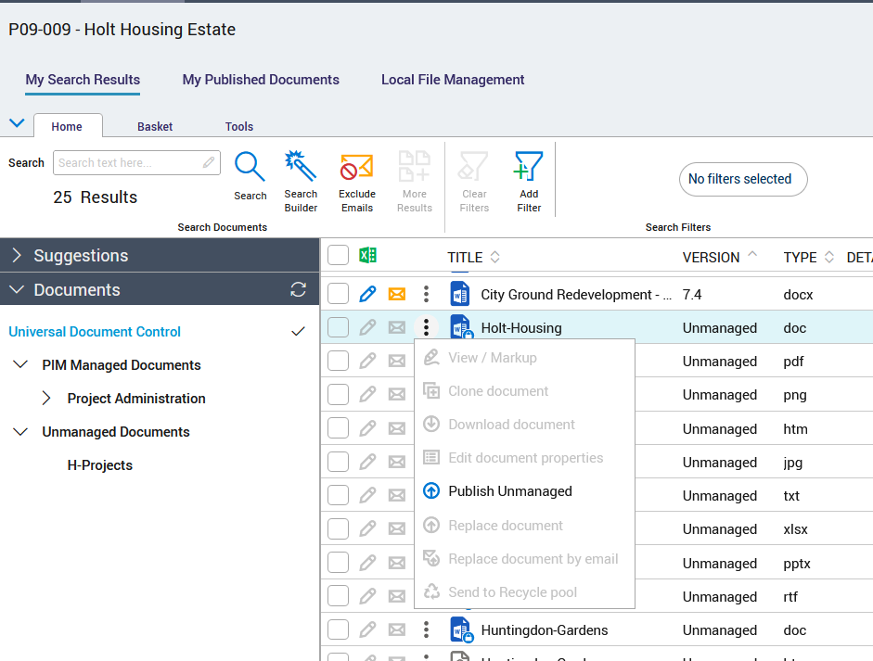Select Universal Document Control link
The height and width of the screenshot is (661, 873).
click(x=95, y=332)
